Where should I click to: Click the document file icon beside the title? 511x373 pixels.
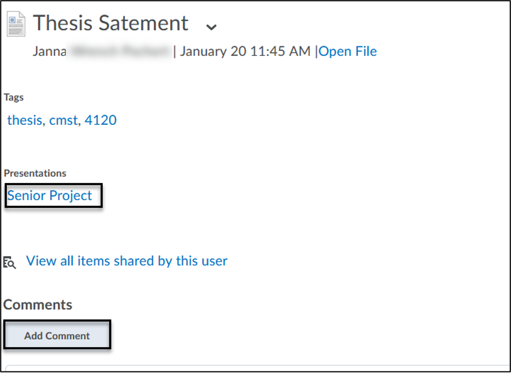(x=16, y=24)
